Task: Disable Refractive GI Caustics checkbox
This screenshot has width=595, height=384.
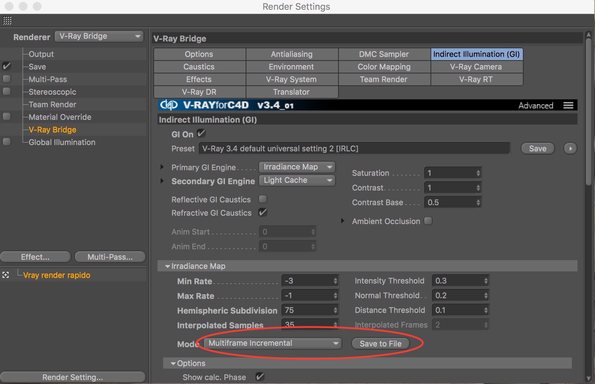Action: 262,212
